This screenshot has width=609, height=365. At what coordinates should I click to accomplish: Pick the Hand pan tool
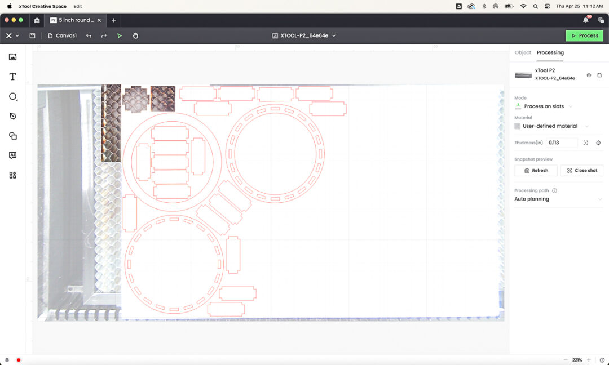[x=135, y=35]
